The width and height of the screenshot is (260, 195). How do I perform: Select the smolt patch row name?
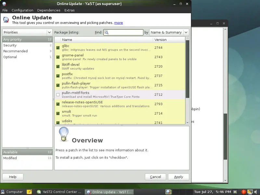tap(66, 111)
